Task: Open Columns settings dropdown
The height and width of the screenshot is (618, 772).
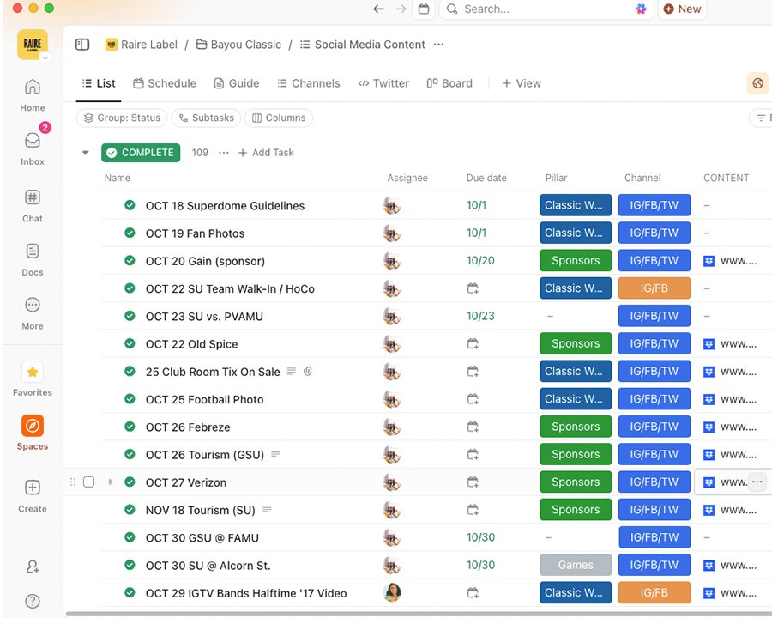Action: pos(279,118)
